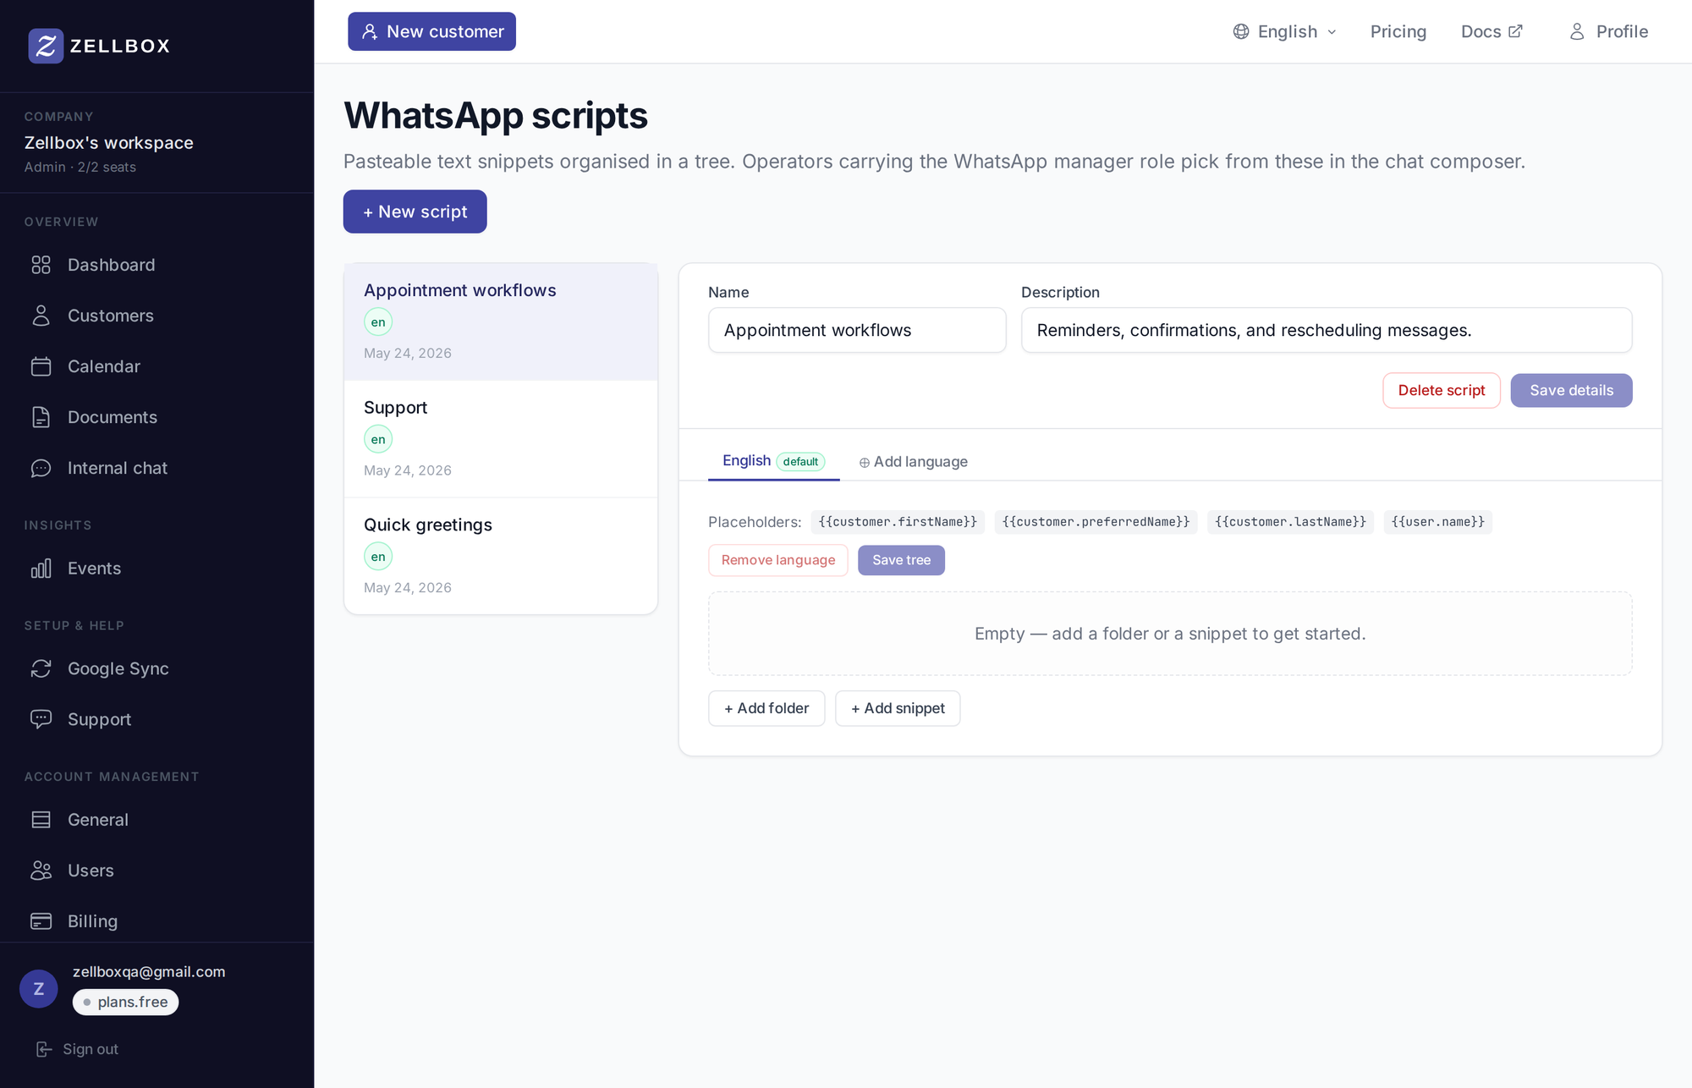Click the Add folder button

pos(766,708)
